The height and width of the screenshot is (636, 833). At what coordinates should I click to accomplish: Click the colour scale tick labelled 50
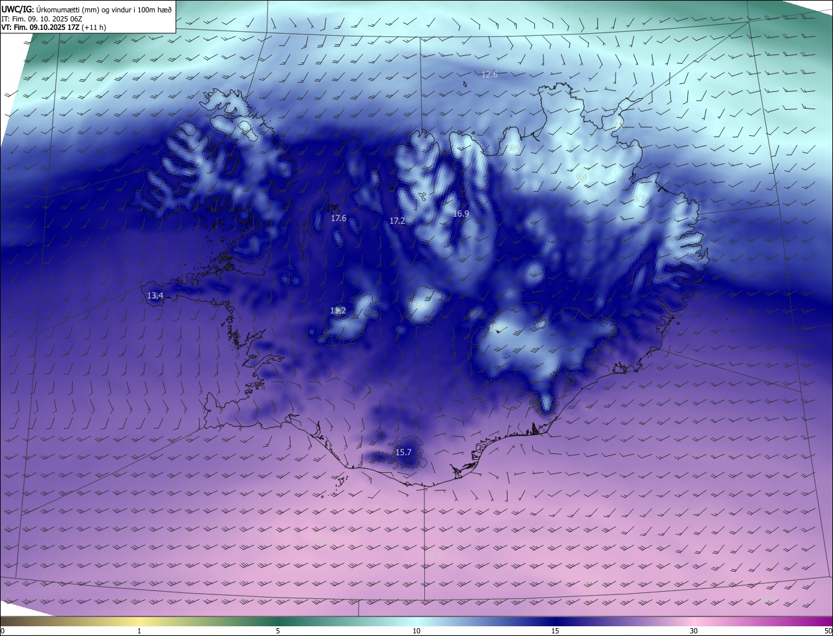pos(828,631)
